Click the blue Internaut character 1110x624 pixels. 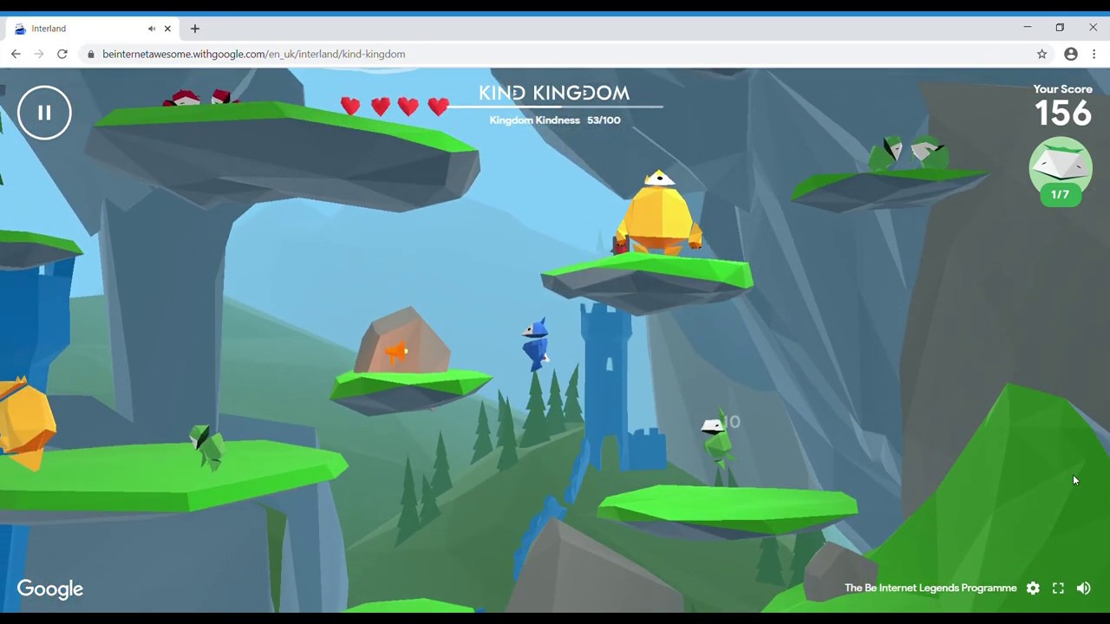tap(536, 343)
